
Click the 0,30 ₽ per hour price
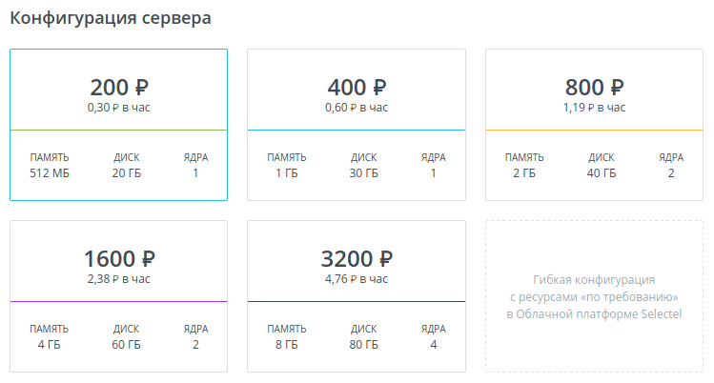point(118,108)
